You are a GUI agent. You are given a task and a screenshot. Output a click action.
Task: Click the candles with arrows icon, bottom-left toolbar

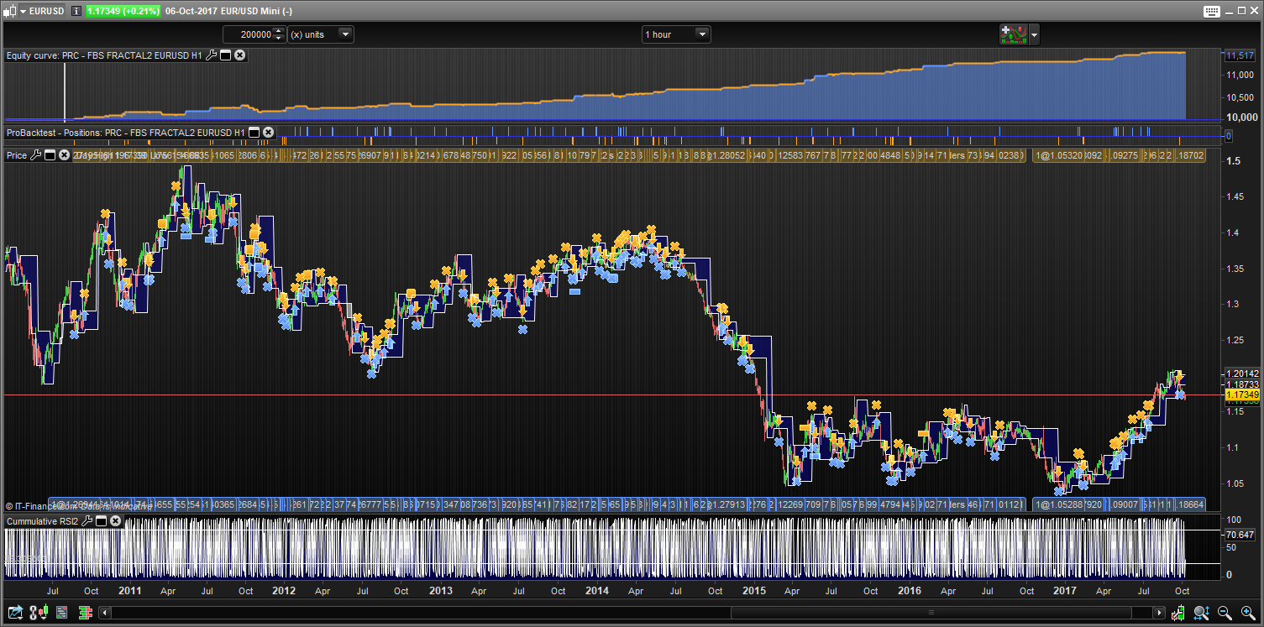40,614
